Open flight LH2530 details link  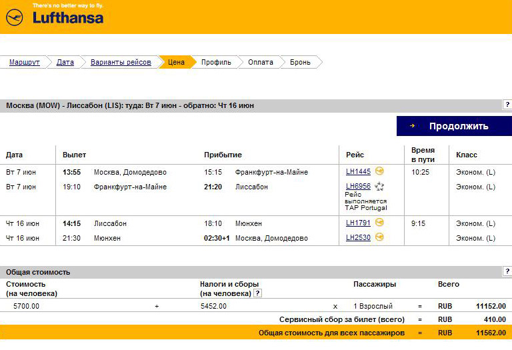coord(358,237)
